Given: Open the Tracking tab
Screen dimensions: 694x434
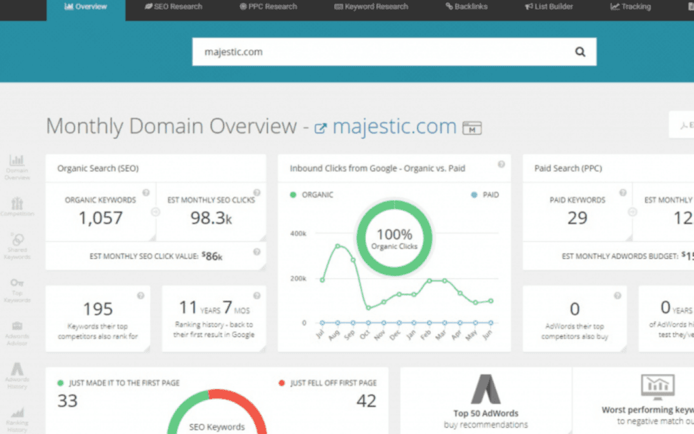Looking at the screenshot, I should [631, 7].
